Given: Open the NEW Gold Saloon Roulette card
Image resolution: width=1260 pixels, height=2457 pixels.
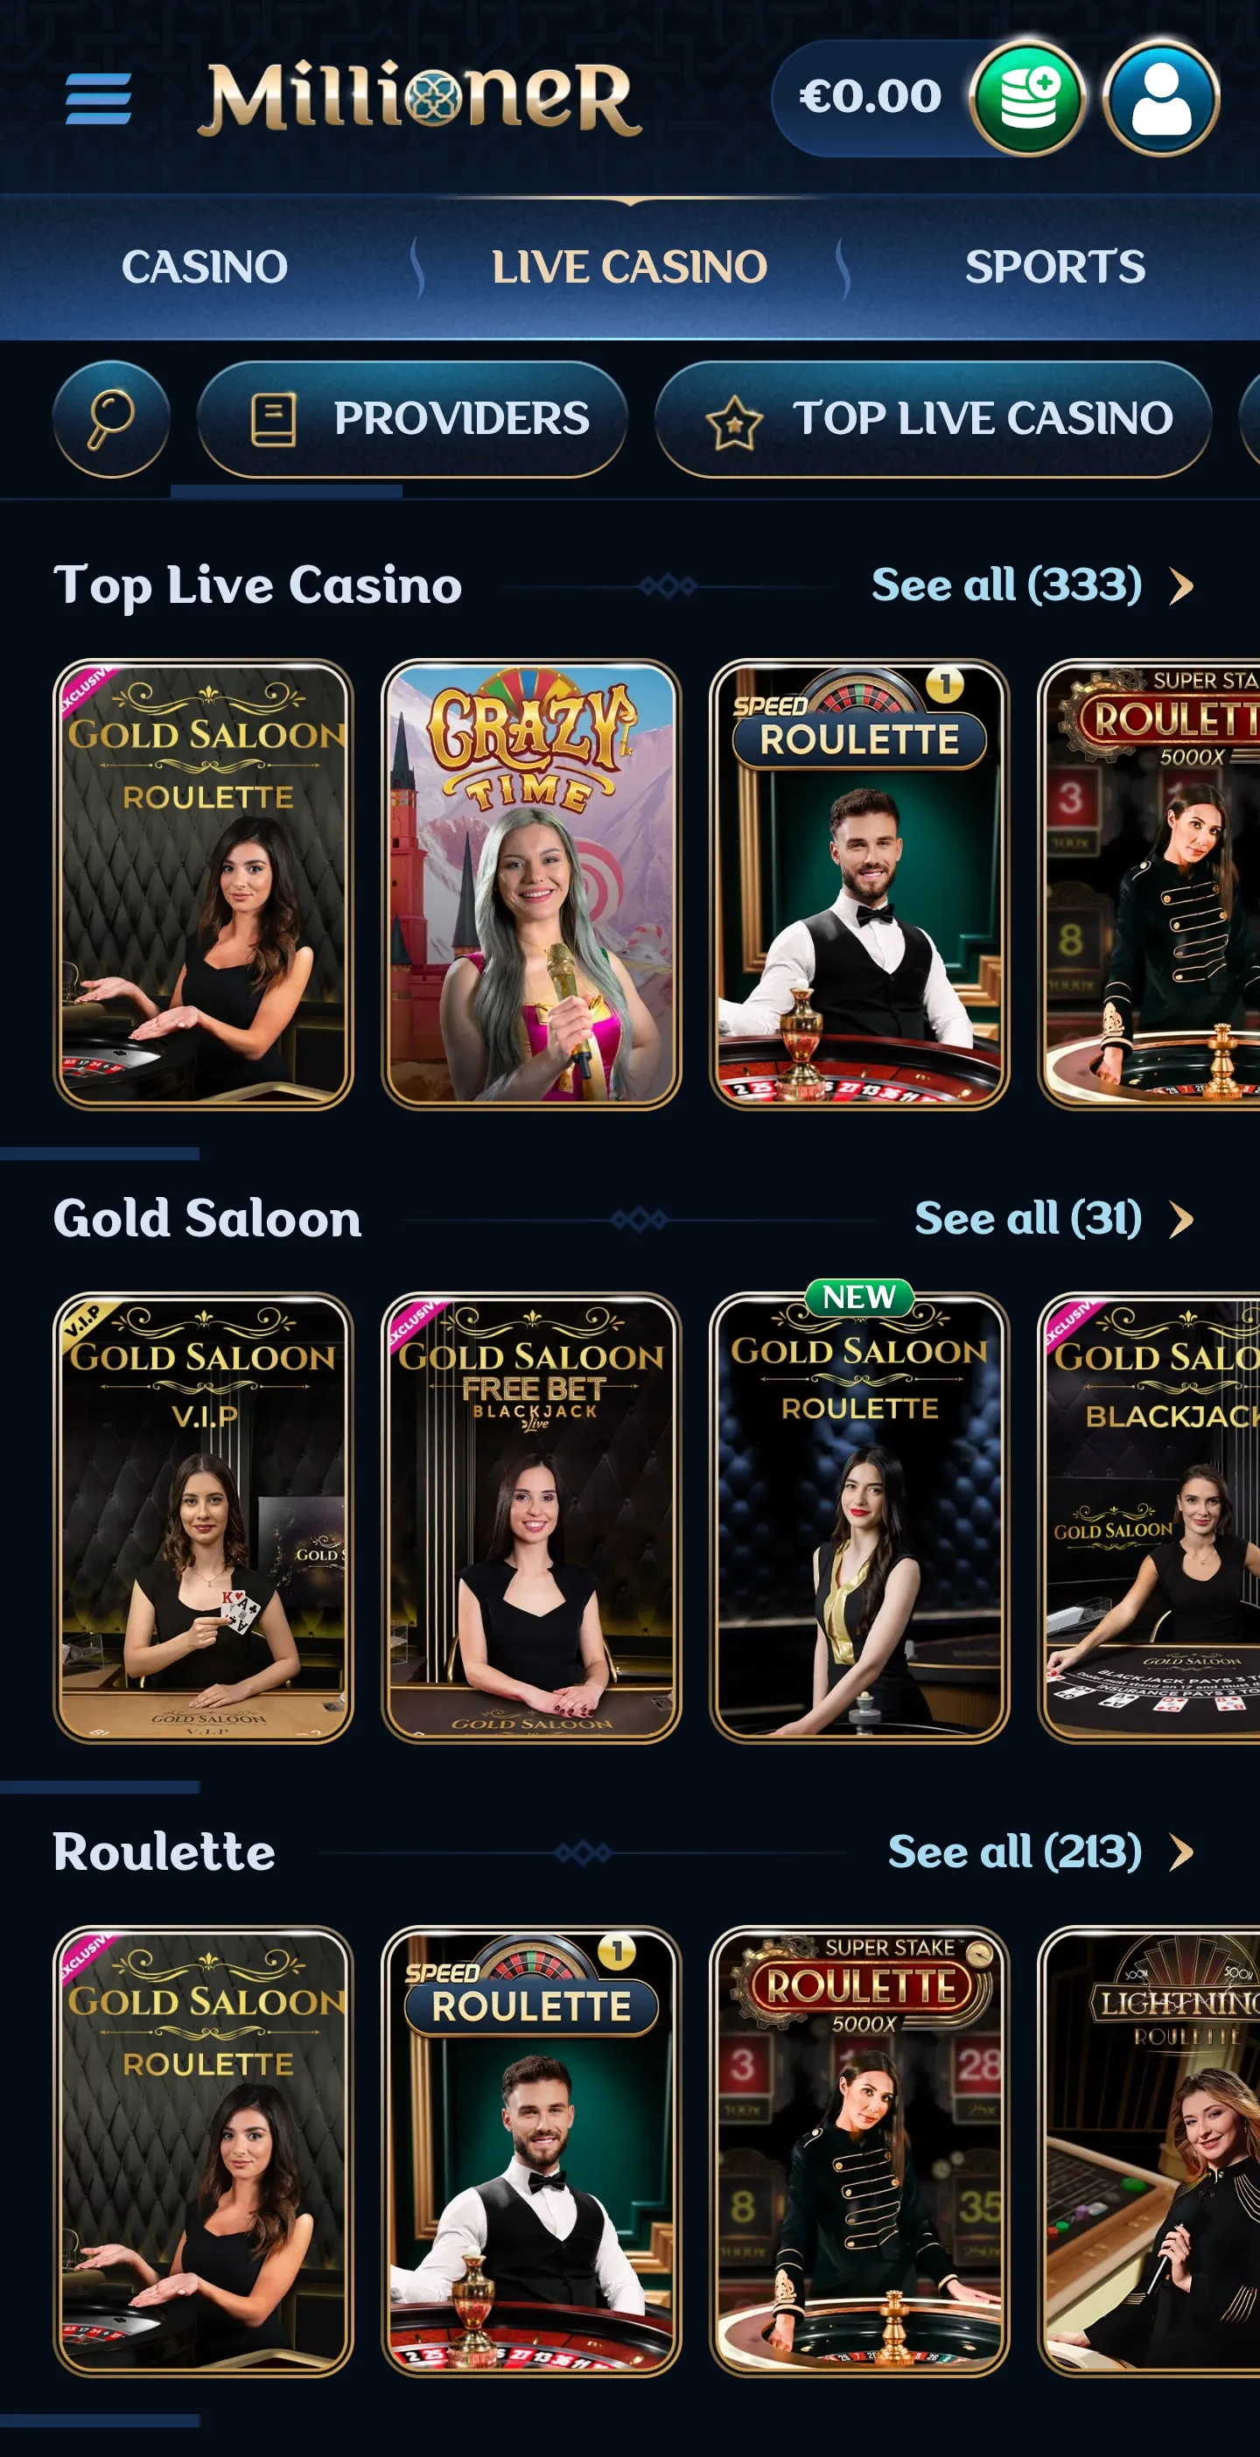Looking at the screenshot, I should (x=859, y=1517).
